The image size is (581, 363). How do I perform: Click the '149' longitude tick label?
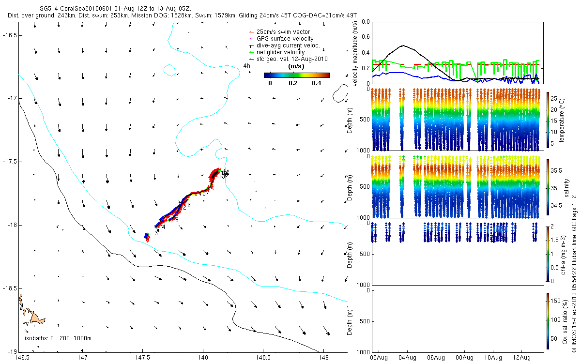point(323,358)
